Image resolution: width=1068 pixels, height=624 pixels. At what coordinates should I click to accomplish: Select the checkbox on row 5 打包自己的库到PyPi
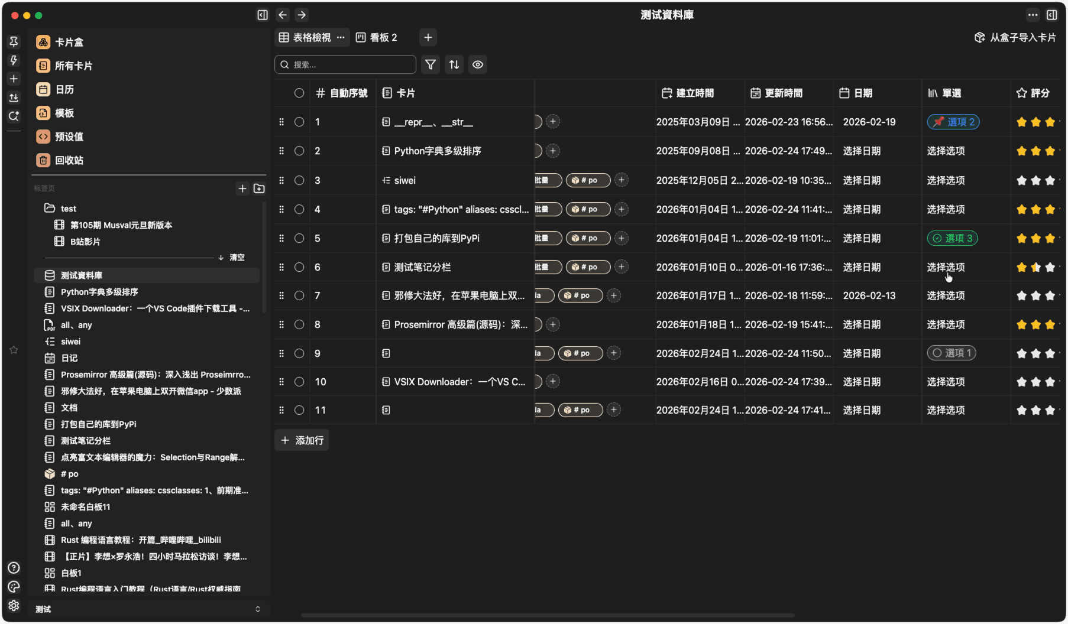point(299,238)
